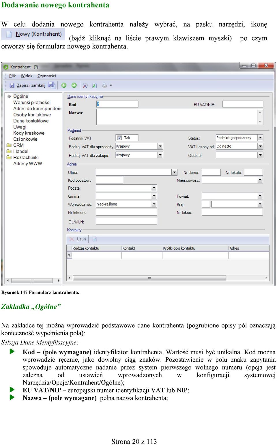Click the Handel folder icon
The image size is (277, 445).
click(x=9, y=151)
